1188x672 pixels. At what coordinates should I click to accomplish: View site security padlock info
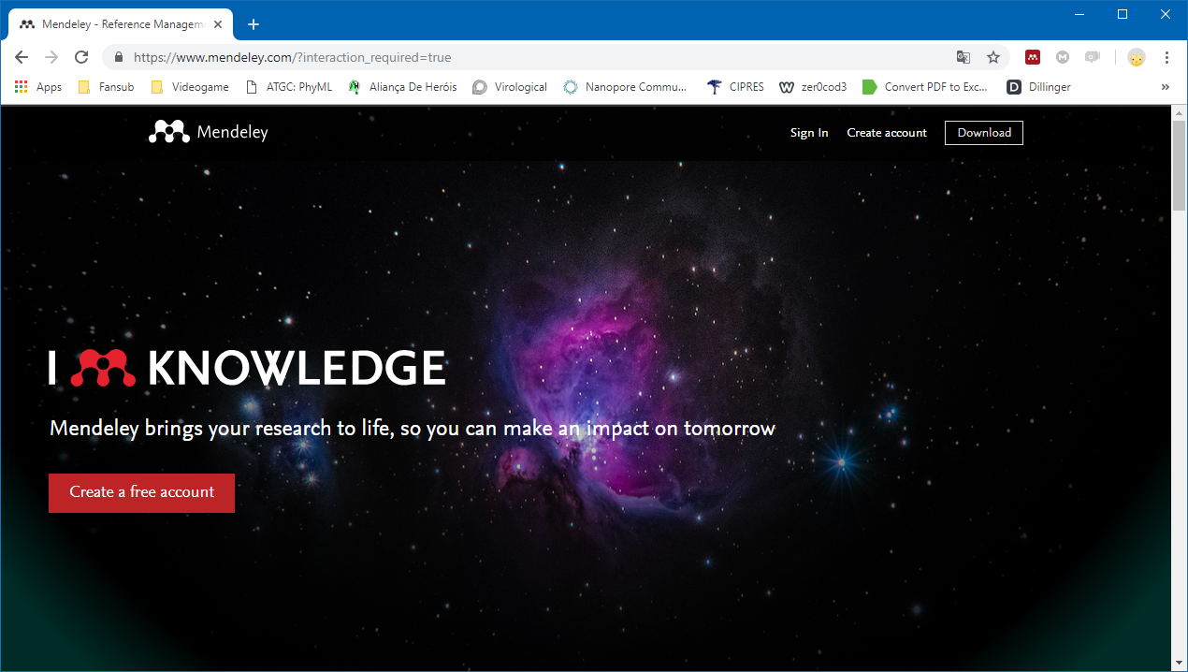(118, 57)
